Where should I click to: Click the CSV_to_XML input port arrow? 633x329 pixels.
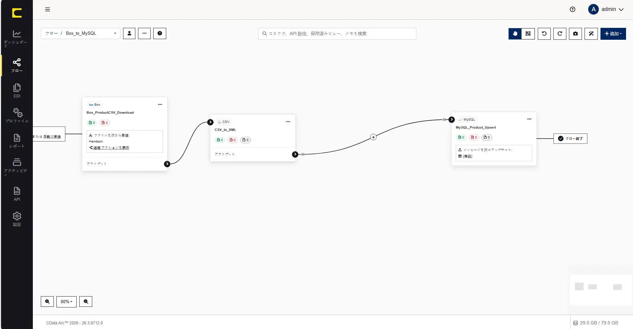coord(210,122)
